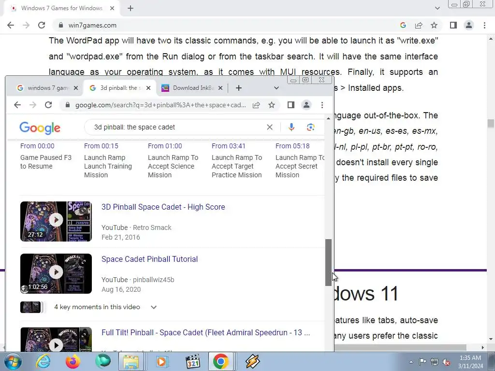Open Chrome menu in win7games window
The image size is (495, 371).
(x=484, y=25)
